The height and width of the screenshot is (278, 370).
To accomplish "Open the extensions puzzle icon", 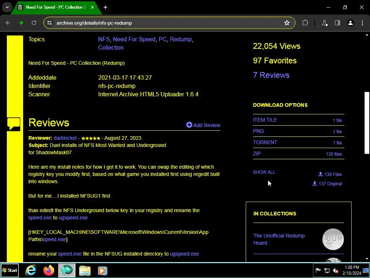I will [305, 23].
